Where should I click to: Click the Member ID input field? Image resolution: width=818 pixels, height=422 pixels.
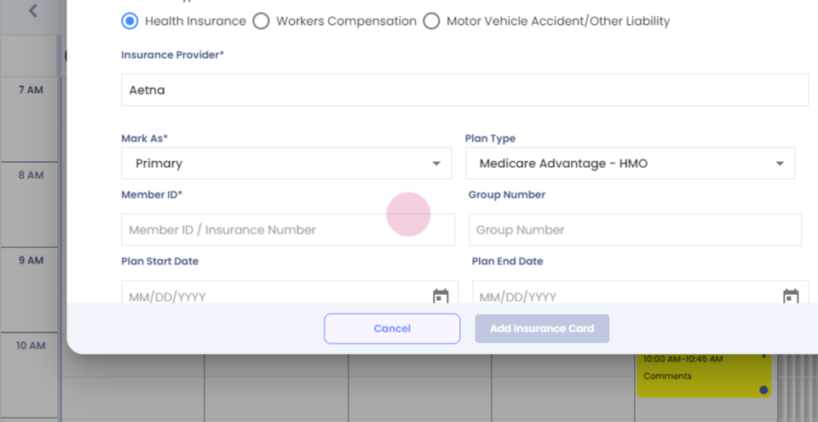(x=288, y=230)
